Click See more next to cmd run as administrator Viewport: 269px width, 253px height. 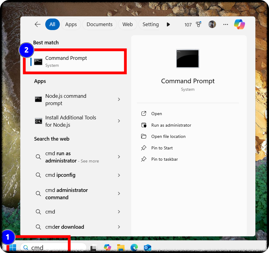90,161
